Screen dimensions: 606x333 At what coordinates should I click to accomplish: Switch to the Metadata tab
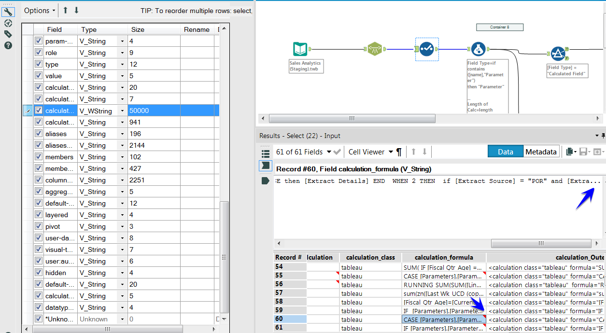541,151
